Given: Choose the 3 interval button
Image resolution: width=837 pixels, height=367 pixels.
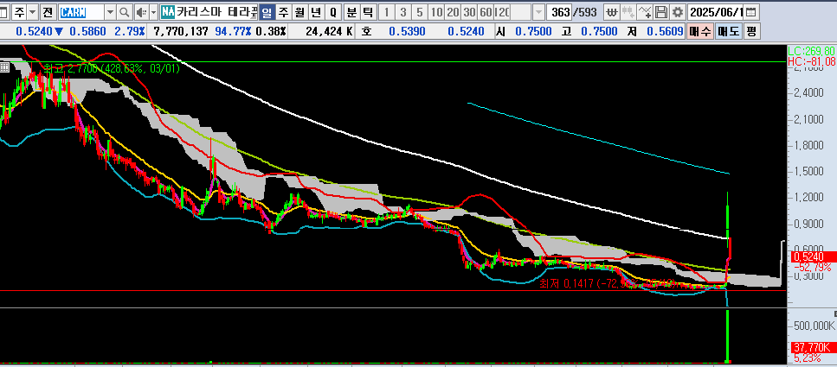Looking at the screenshot, I should pos(403,12).
